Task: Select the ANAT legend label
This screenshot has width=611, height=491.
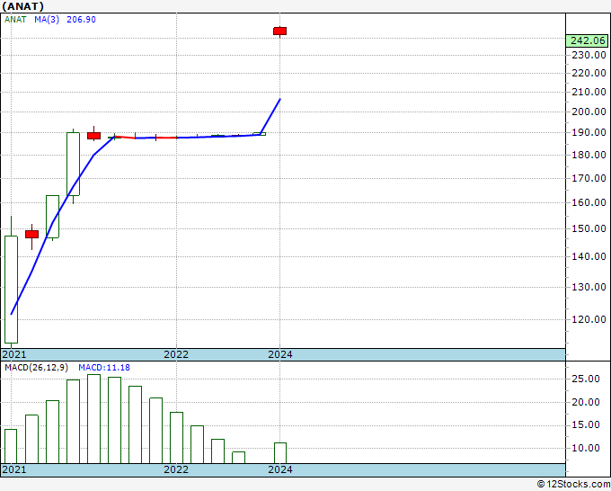Action: coord(15,20)
